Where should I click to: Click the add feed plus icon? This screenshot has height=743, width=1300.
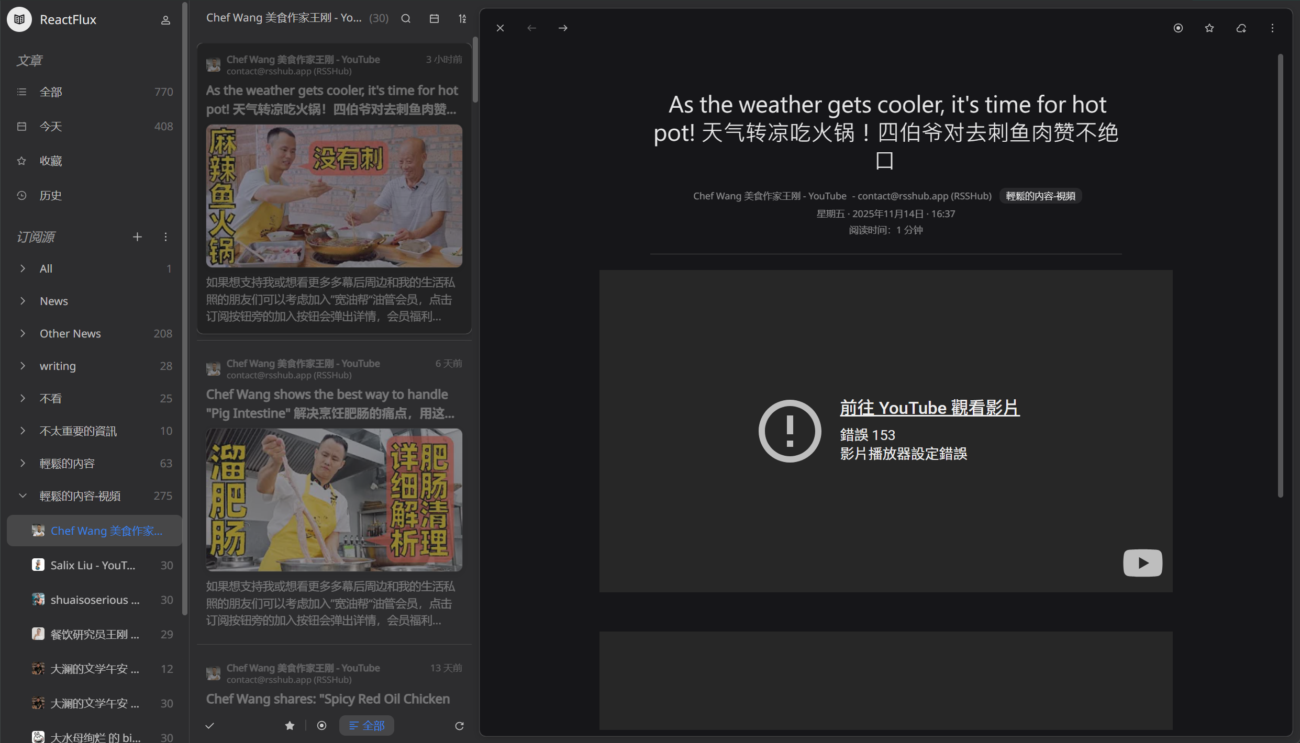137,237
